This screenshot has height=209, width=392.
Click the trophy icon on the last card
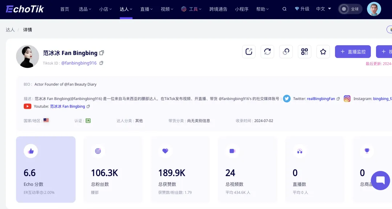tap(367, 151)
